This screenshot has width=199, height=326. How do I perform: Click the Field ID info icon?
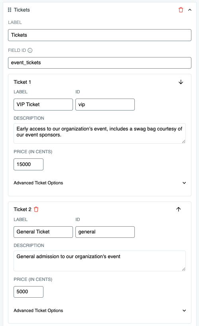pyautogui.click(x=30, y=50)
